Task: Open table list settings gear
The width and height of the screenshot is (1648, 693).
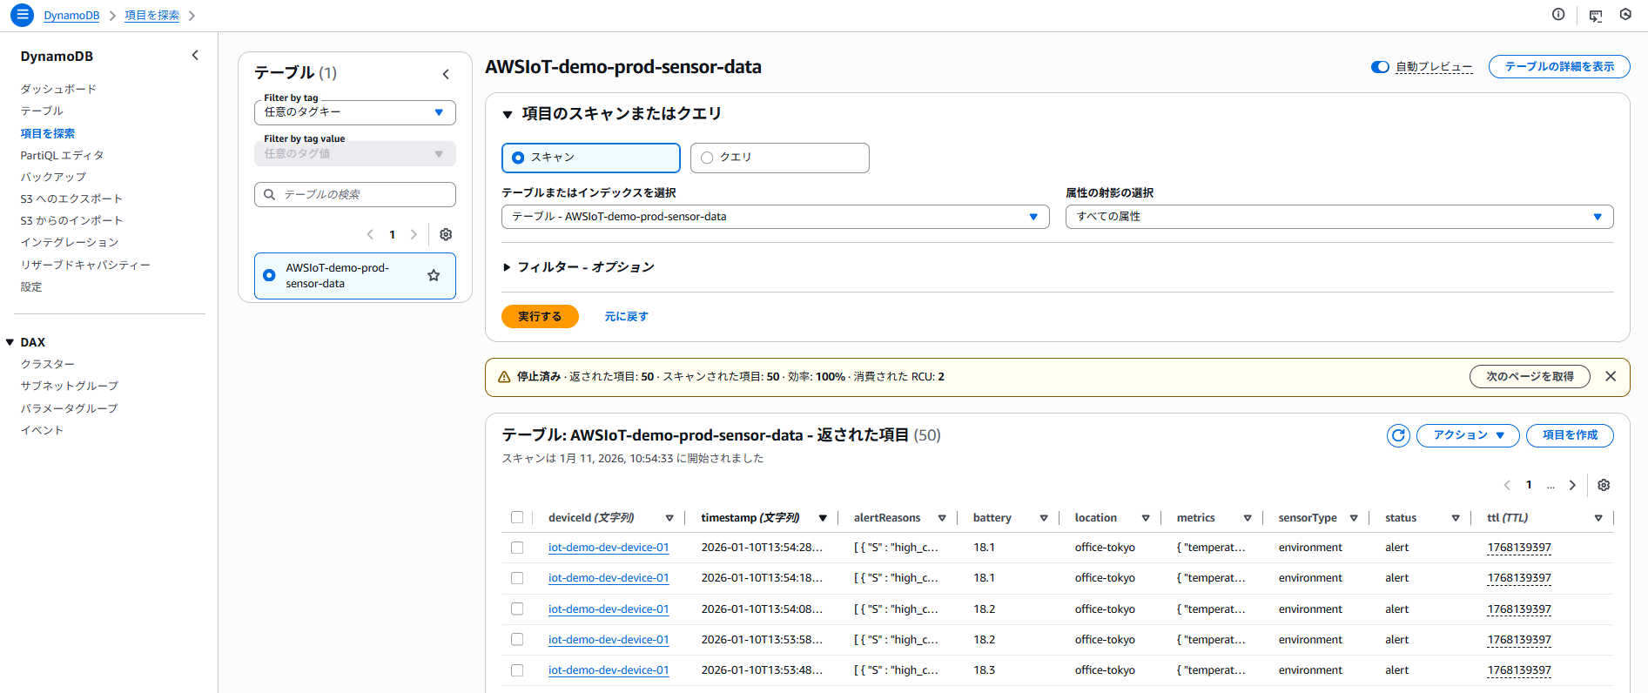Action: pyautogui.click(x=446, y=234)
